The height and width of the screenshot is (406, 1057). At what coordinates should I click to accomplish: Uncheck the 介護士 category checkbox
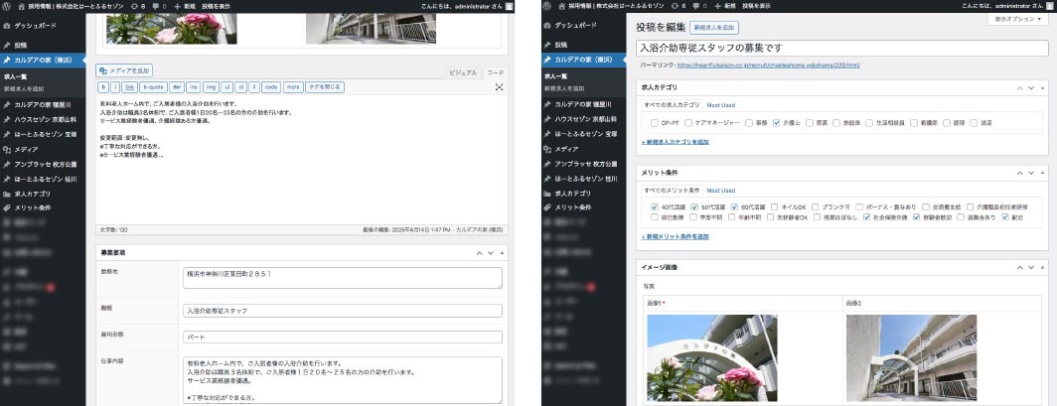point(777,123)
